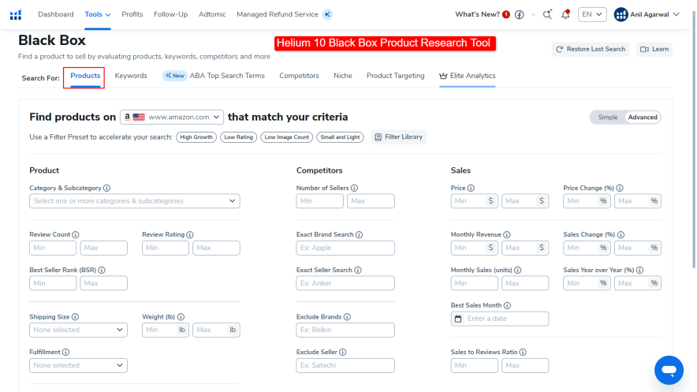
Task: Focus the Review Count Min field
Action: click(x=53, y=248)
